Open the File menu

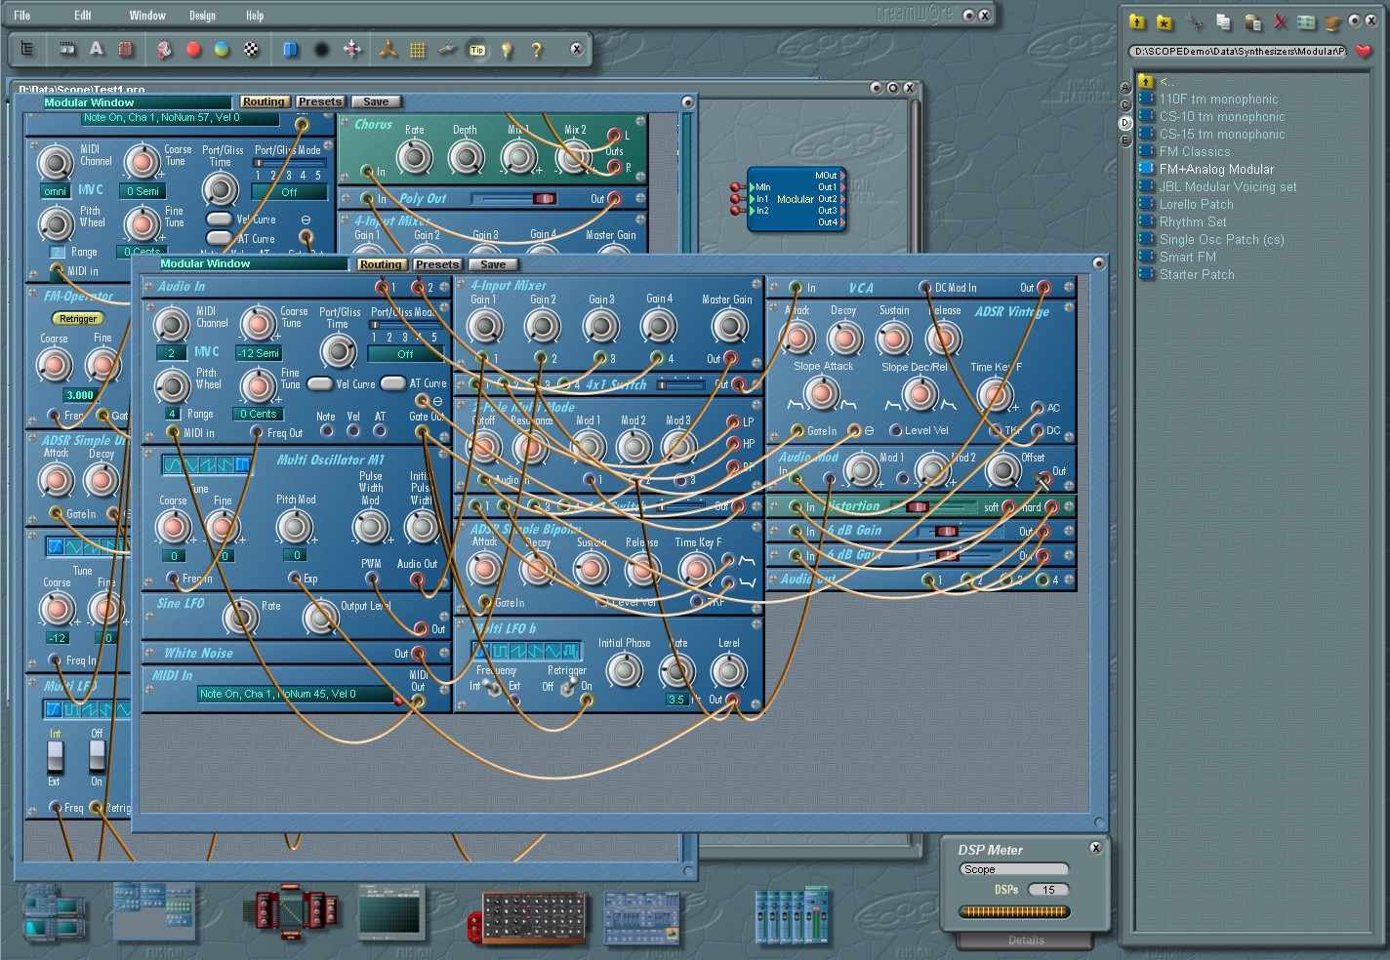(x=21, y=16)
